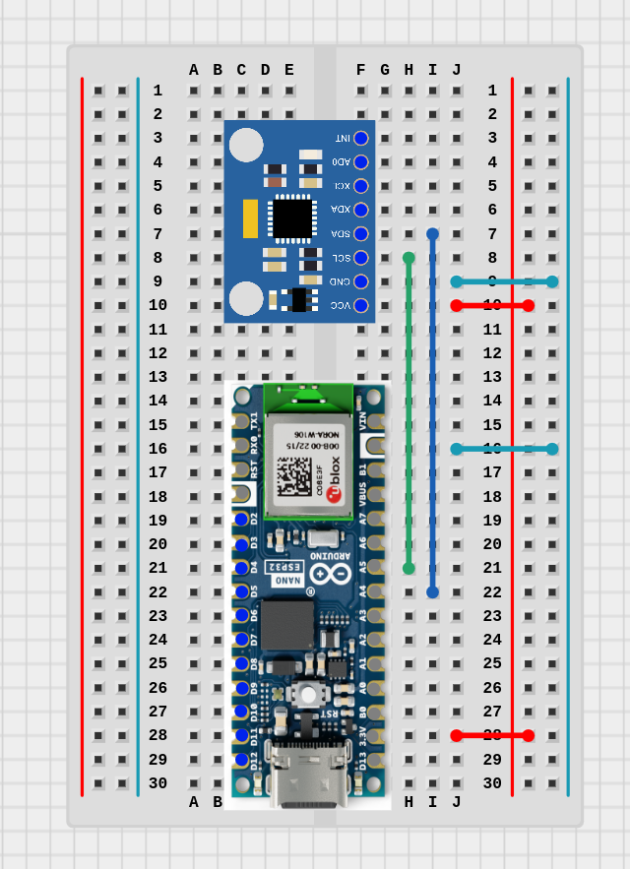Select the TX1 pin on the Arduino Nano
The image size is (630, 869).
[x=241, y=422]
